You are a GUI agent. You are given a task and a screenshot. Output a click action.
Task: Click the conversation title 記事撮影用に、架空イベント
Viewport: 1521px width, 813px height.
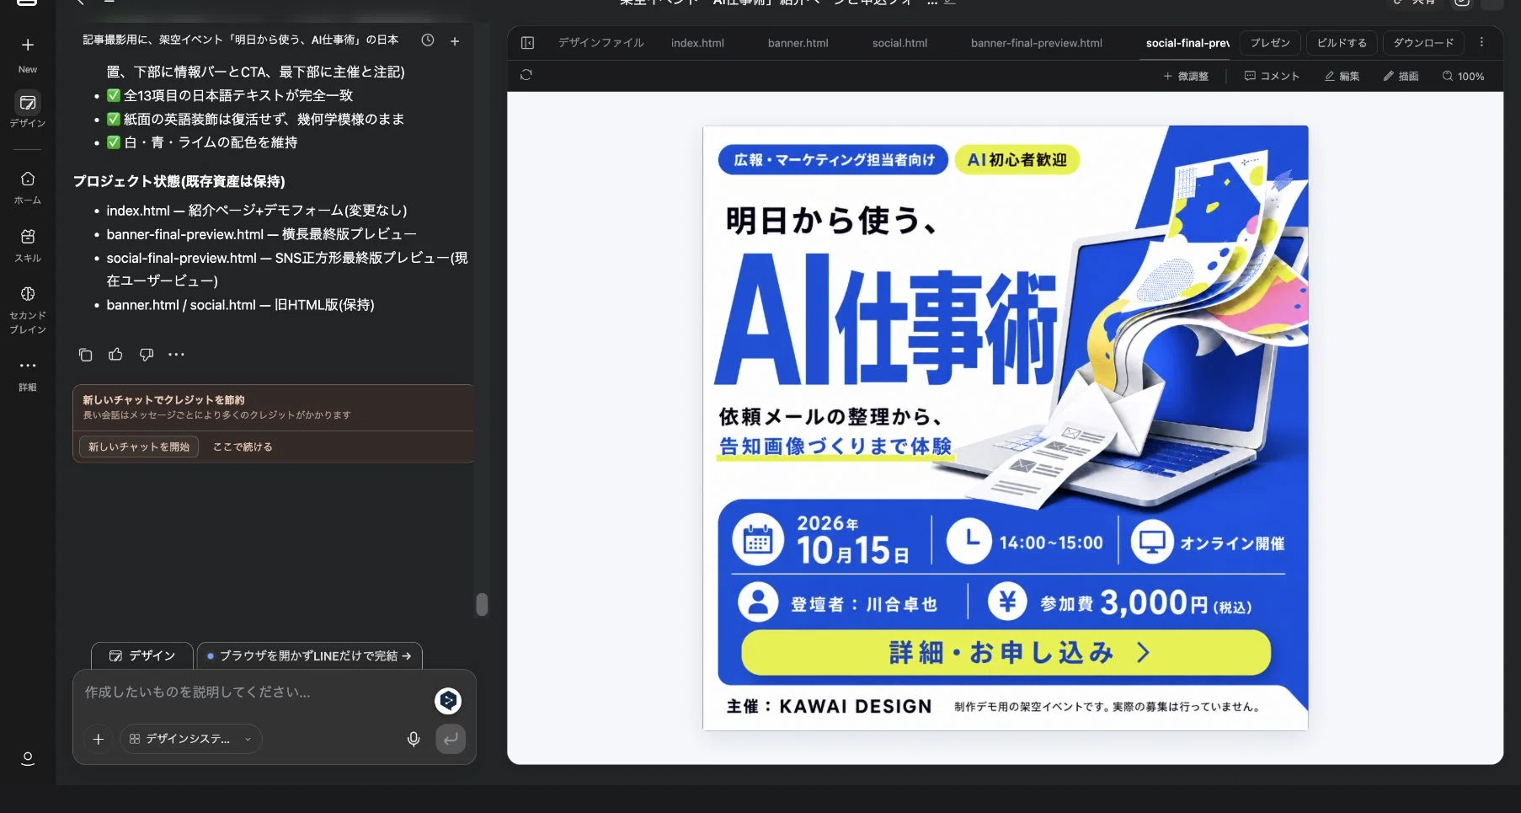point(240,40)
